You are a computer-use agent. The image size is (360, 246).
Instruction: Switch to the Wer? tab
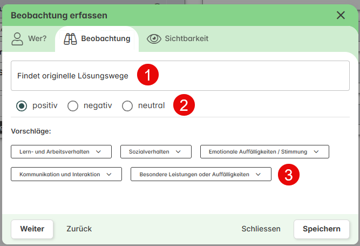point(29,39)
